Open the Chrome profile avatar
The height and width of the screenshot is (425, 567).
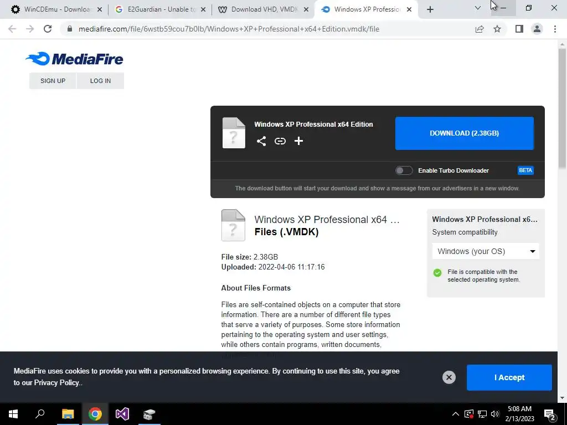(537, 29)
